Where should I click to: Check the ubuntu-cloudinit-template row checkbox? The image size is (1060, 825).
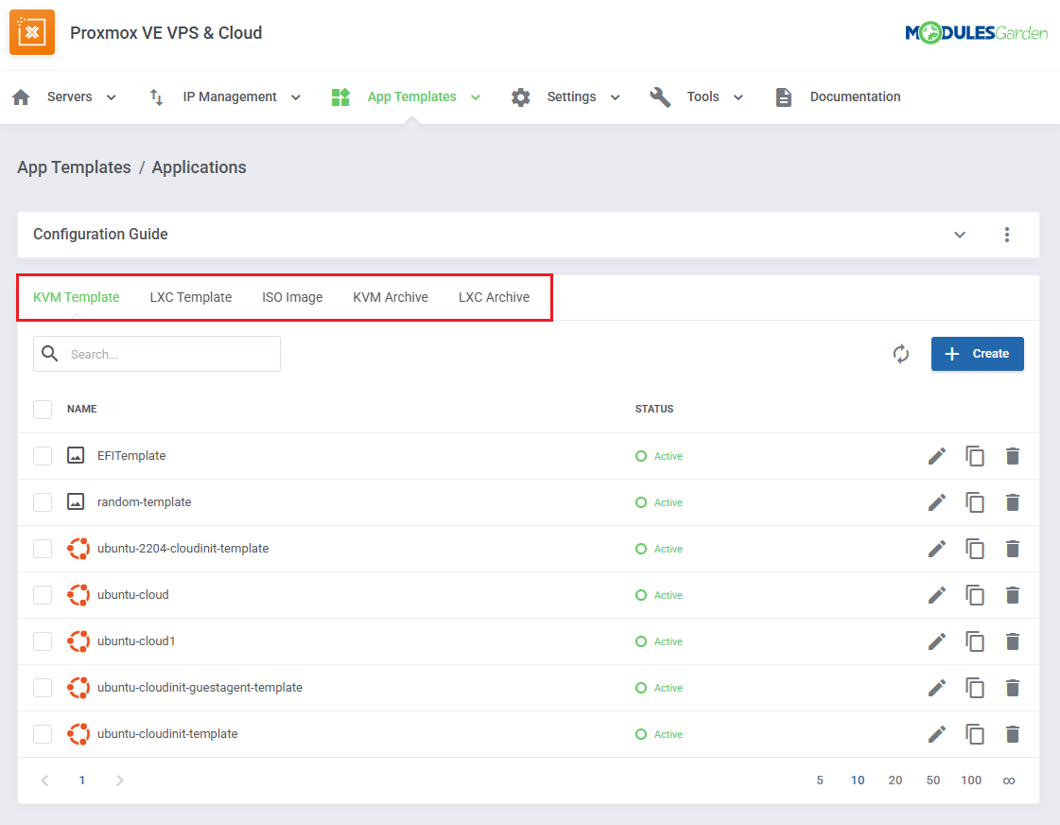[43, 734]
